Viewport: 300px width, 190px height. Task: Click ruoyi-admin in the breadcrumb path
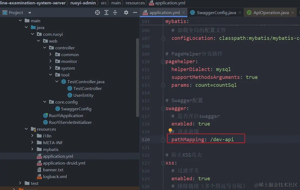(83, 3)
